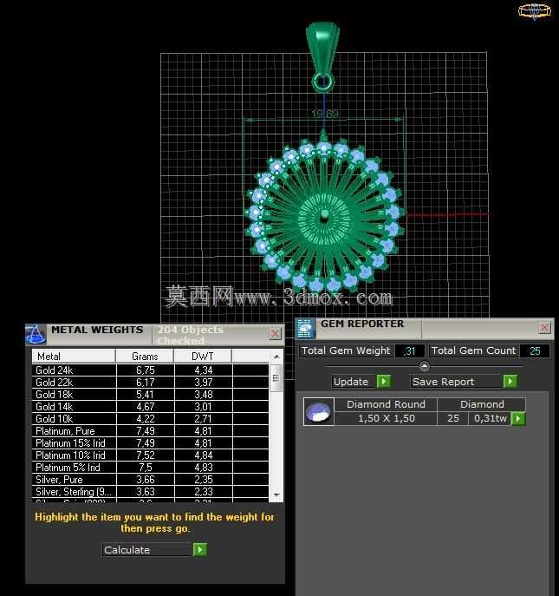Viewport: 559px width, 596px height.
Task: Select the Gold 24k row
Action: pos(151,370)
